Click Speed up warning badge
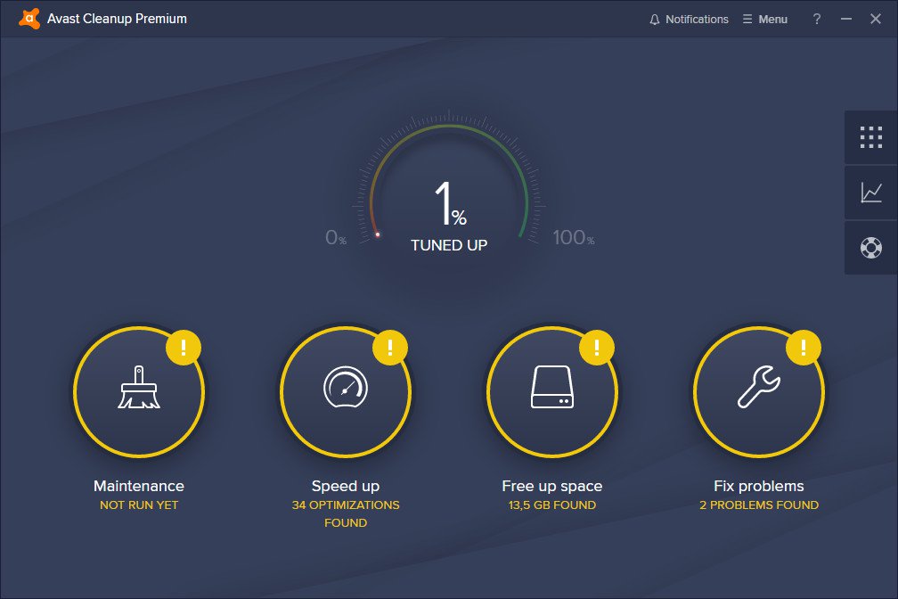Screen dimensions: 898x599 click(390, 348)
